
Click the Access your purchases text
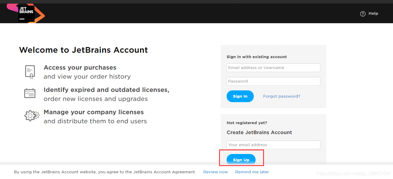pyautogui.click(x=80, y=68)
